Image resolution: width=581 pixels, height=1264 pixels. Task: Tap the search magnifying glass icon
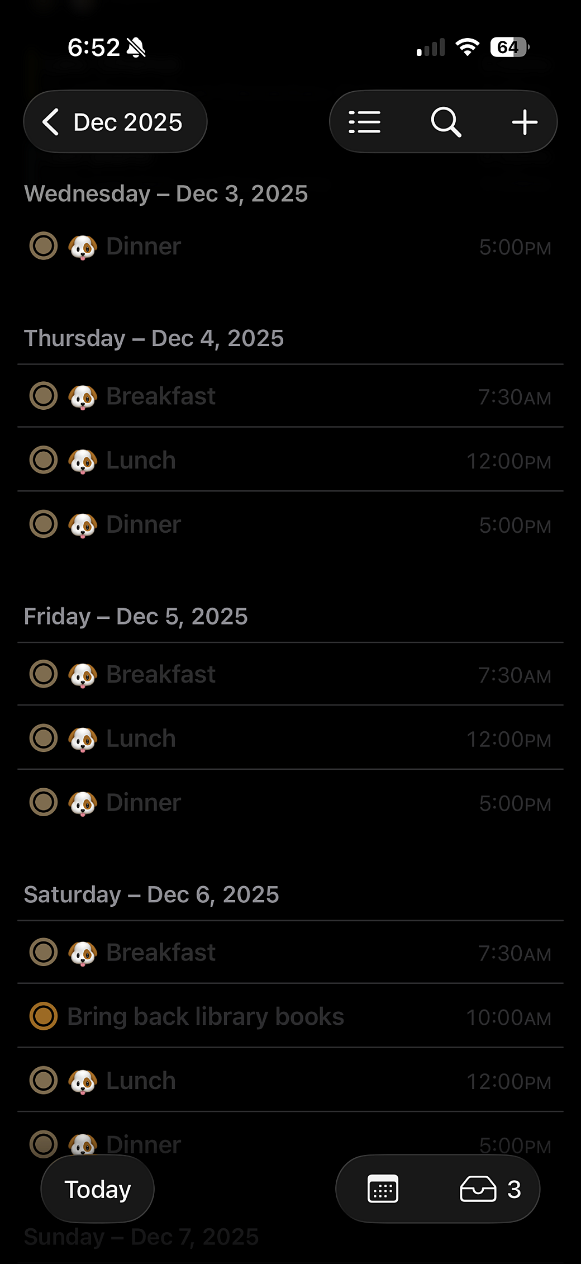pos(445,122)
